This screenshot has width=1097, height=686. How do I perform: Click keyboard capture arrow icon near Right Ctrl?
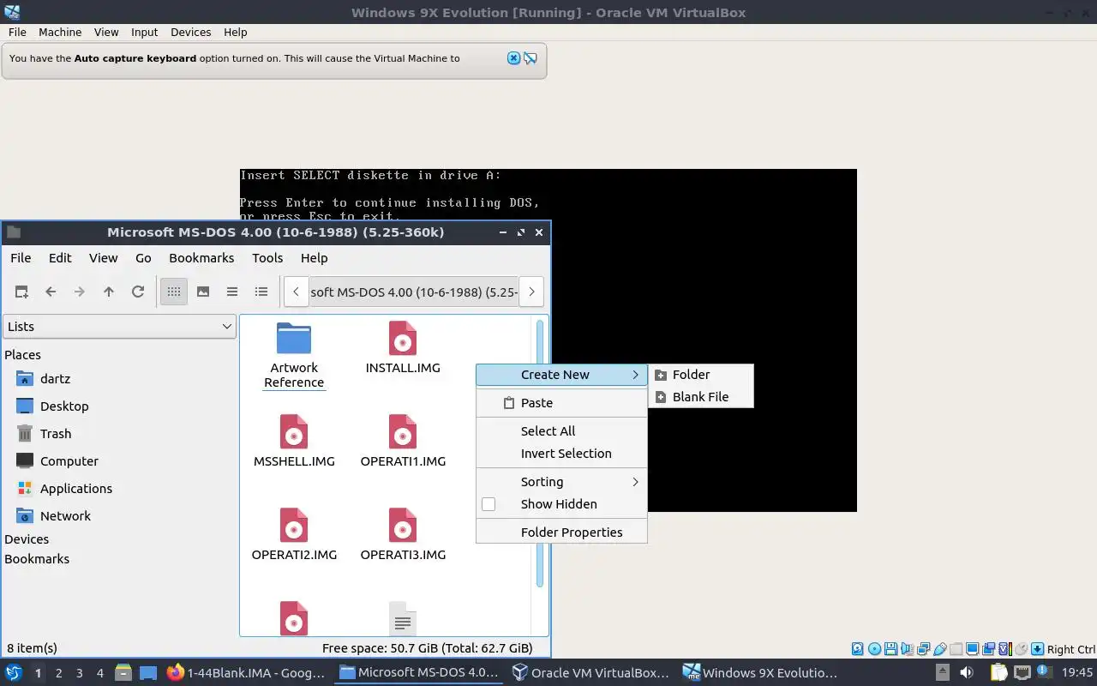(1037, 649)
